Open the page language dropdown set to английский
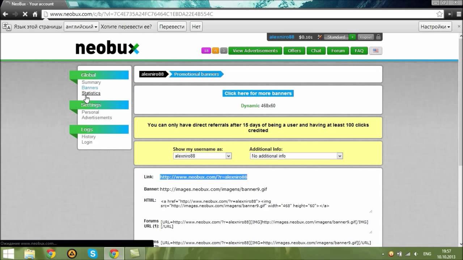Viewport: 463px width, 260px height. click(81, 27)
